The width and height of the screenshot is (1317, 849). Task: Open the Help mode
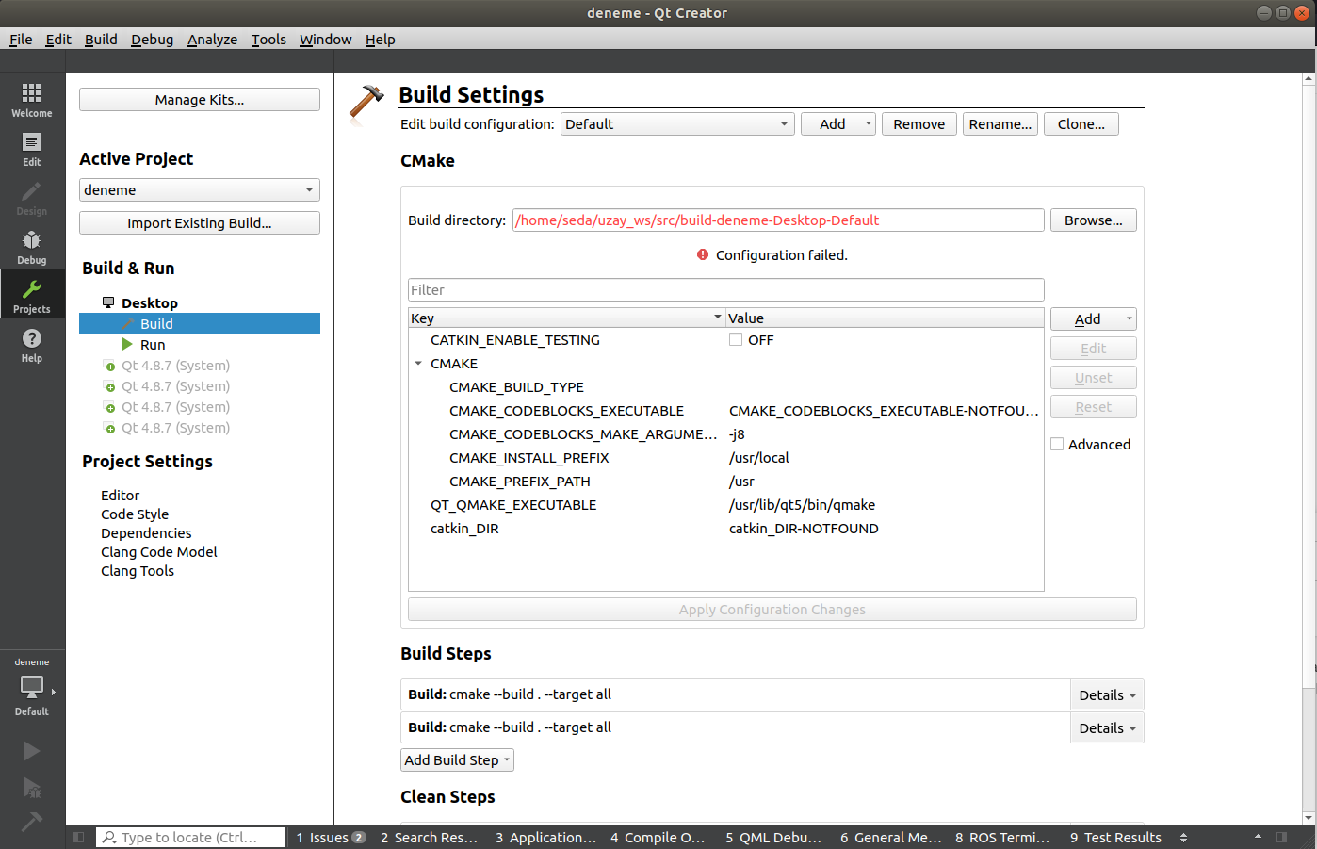coord(31,344)
